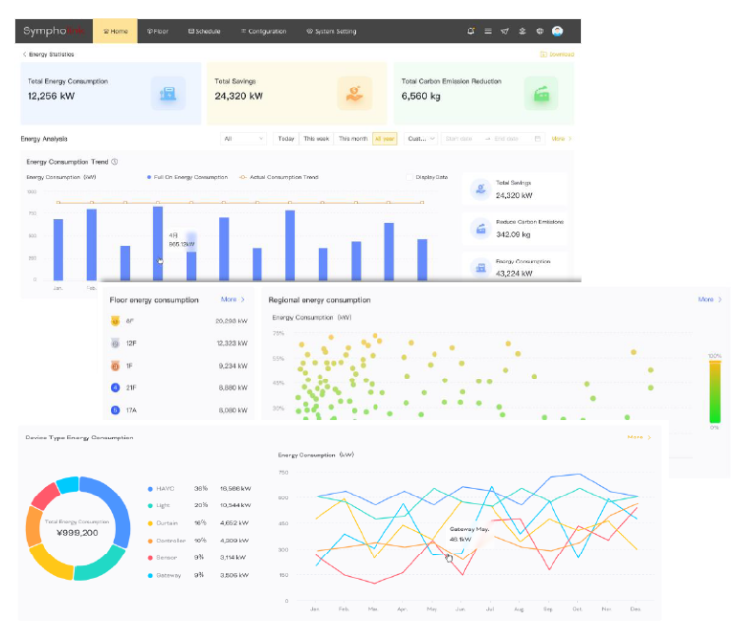The height and width of the screenshot is (642, 755).
Task: Click the regional chart color scale bar
Action: pos(715,391)
